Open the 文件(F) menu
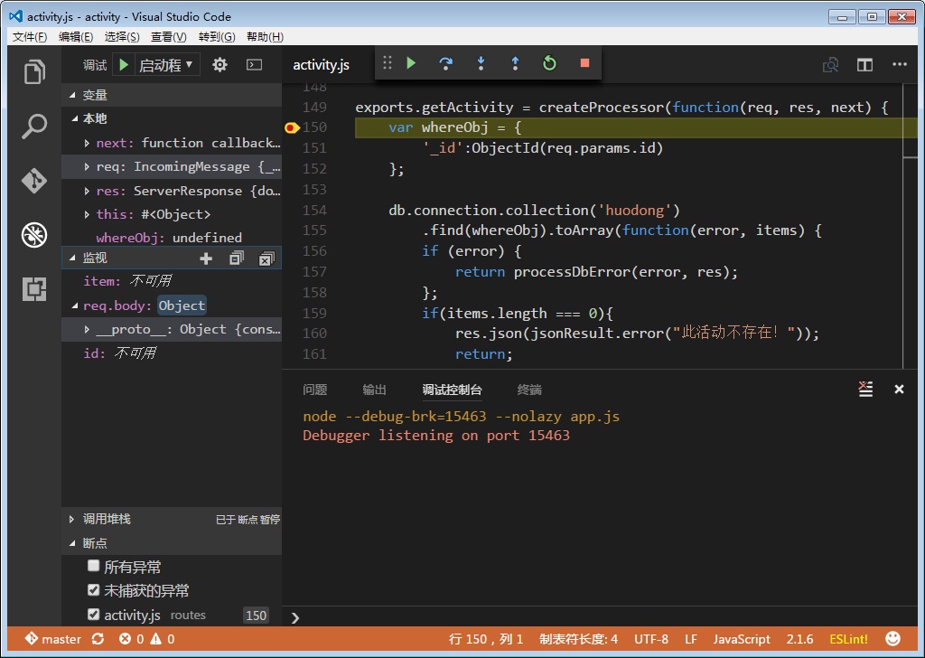The image size is (925, 658). [30, 36]
